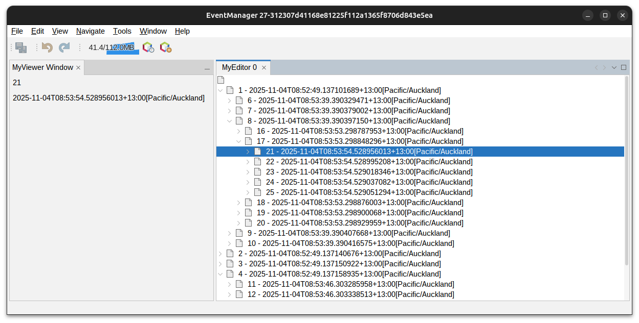The width and height of the screenshot is (639, 323).
Task: Click the profiler icon with the pause badge
Action: 165,47
